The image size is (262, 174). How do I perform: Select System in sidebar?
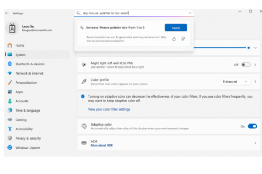[38, 55]
